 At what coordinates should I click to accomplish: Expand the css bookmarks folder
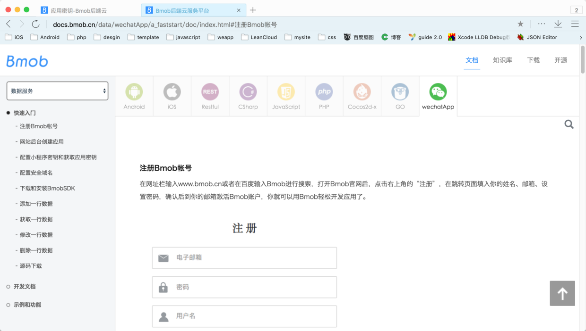tap(327, 37)
